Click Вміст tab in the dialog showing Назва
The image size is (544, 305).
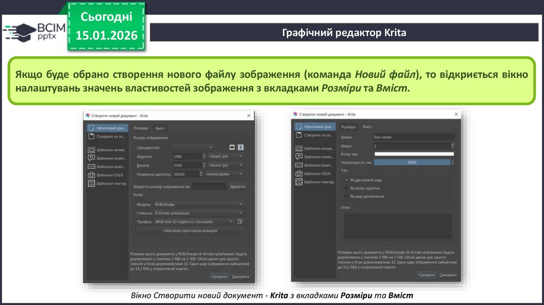[x=368, y=127]
